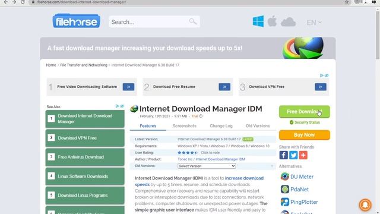Reload the page with refresh icon
Screen dimensions: 380x214
[x=23, y=2]
